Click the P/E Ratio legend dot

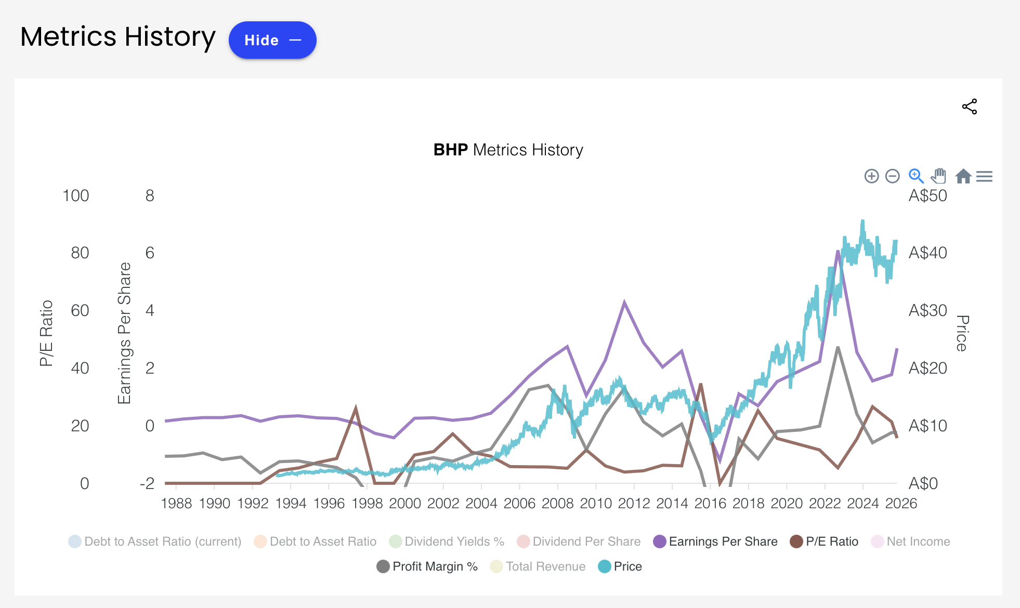(796, 541)
